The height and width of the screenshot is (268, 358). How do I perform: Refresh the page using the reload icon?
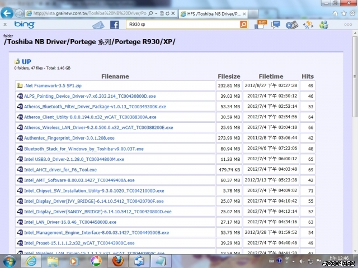pos(168,13)
